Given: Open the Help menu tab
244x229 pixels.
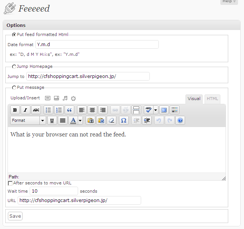Looking at the screenshot, I should pos(229,1).
